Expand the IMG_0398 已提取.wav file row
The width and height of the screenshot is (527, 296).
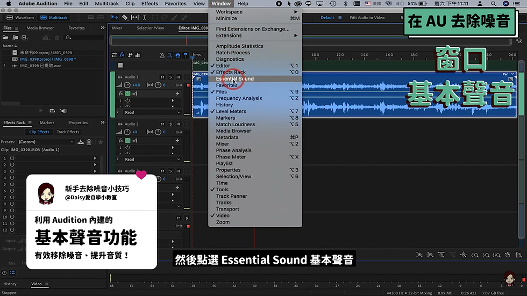point(4,66)
